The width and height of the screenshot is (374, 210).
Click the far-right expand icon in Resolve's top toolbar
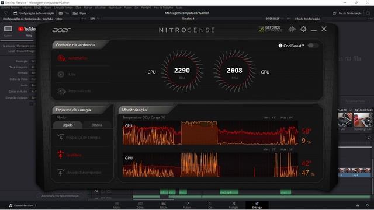[x=368, y=13]
